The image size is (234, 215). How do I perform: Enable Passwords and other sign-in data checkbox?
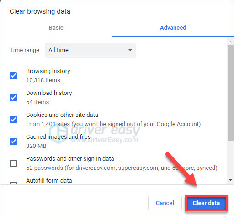[x=13, y=163]
